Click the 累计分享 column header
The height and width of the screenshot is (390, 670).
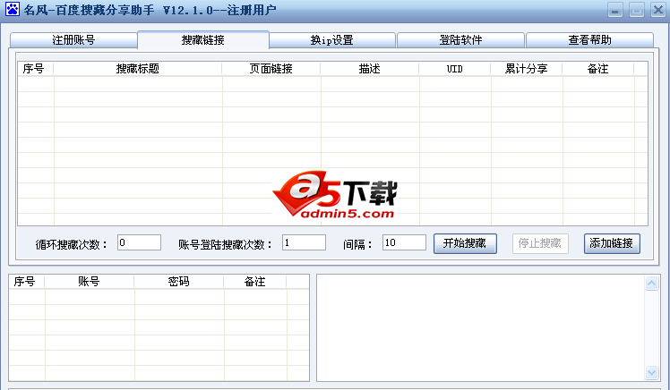527,69
